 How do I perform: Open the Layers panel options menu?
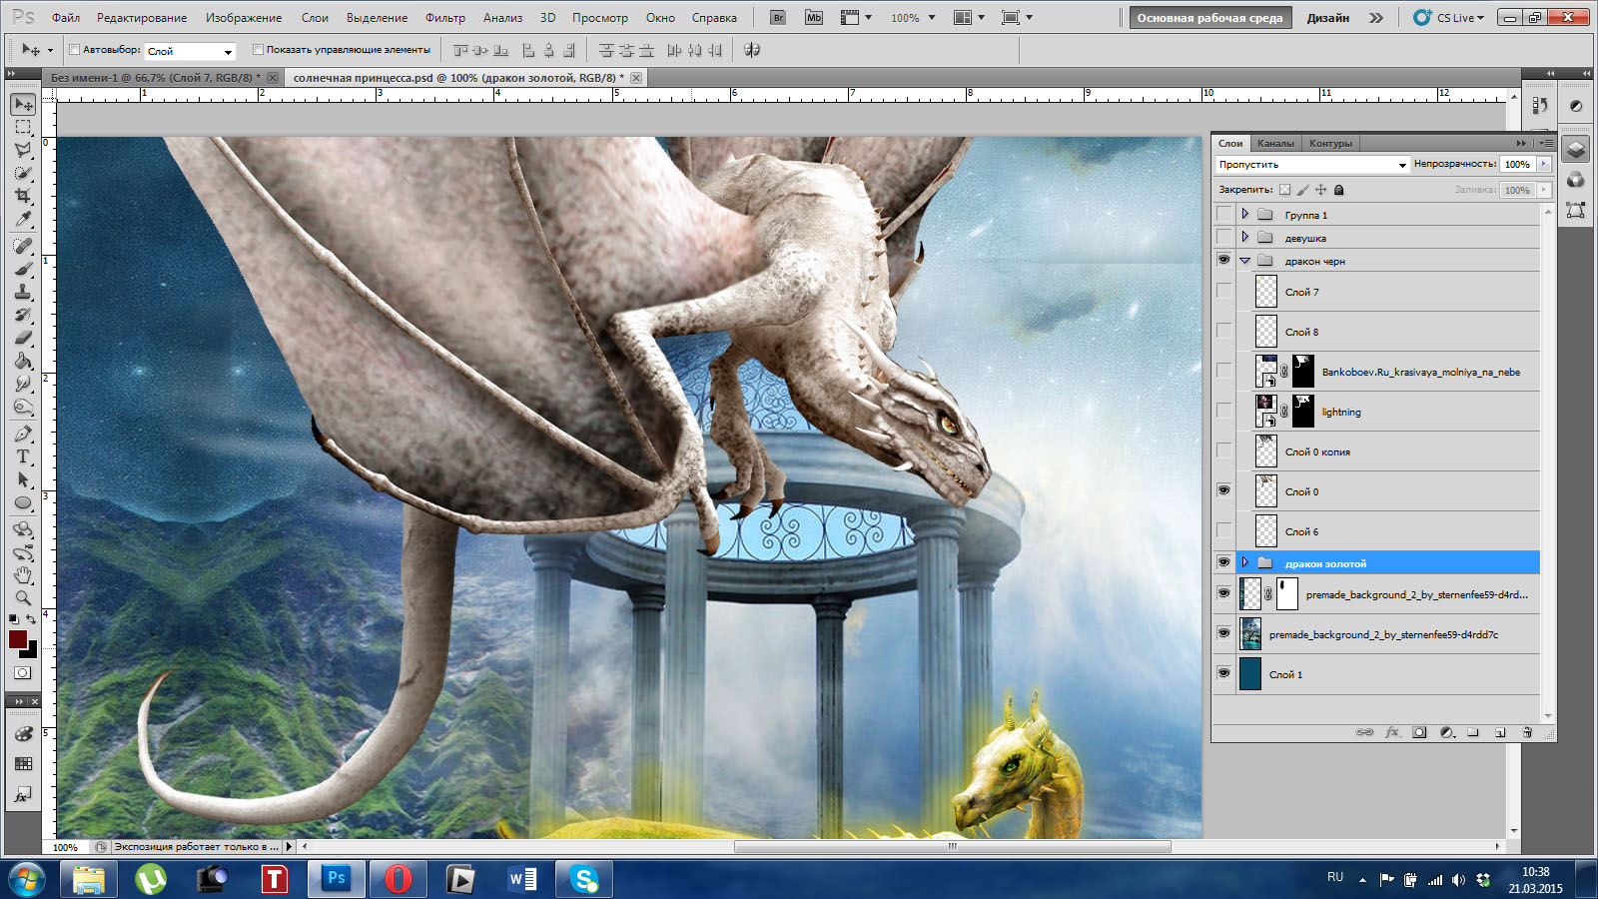click(1545, 143)
